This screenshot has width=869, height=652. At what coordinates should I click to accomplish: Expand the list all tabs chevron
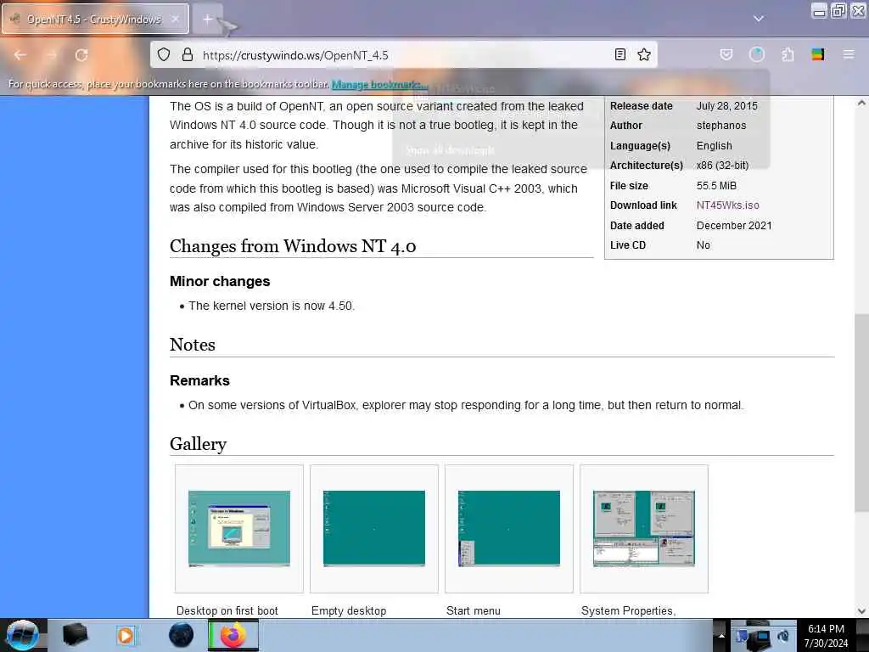pyautogui.click(x=758, y=19)
